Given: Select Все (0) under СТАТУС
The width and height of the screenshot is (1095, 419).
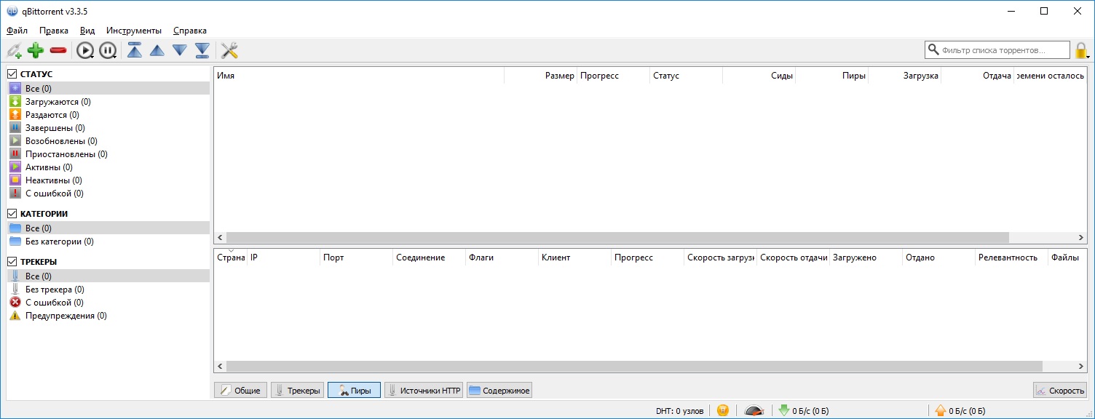Looking at the screenshot, I should (108, 89).
